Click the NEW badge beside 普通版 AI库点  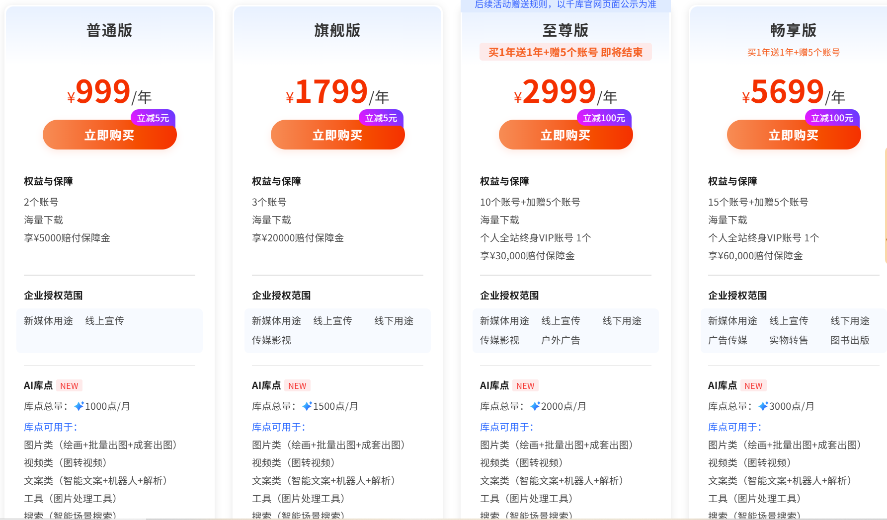tap(69, 385)
